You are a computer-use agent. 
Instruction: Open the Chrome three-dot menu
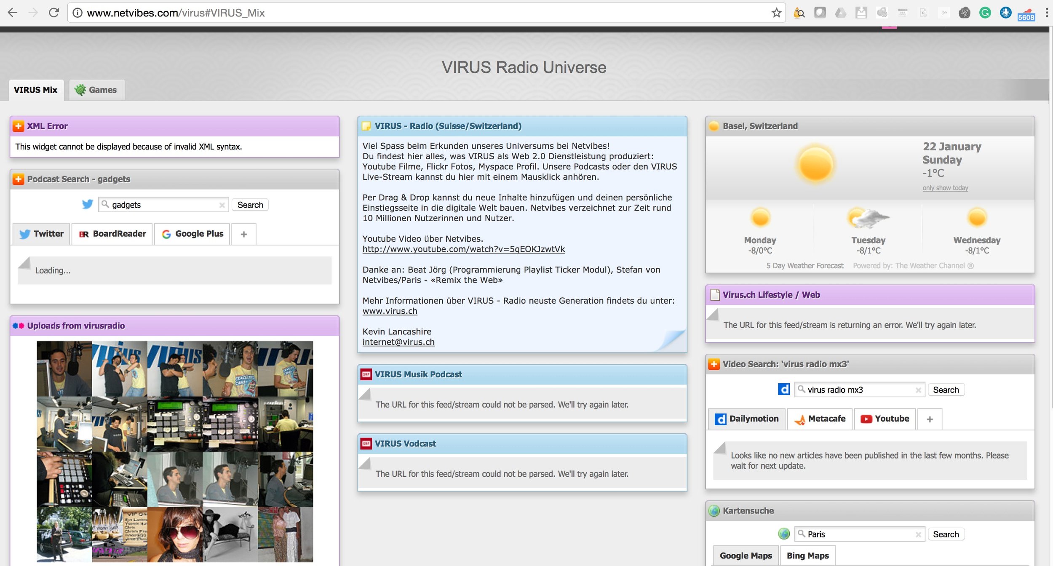click(1046, 13)
